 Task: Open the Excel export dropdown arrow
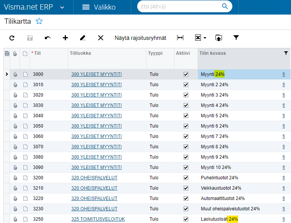(x=205, y=38)
